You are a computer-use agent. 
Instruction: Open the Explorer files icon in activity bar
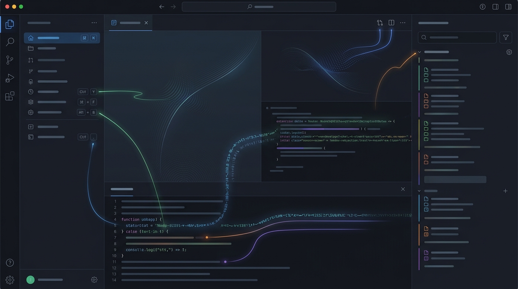coord(10,24)
